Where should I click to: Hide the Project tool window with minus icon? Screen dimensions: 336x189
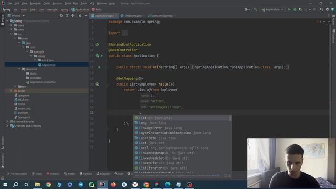[x=86, y=16]
